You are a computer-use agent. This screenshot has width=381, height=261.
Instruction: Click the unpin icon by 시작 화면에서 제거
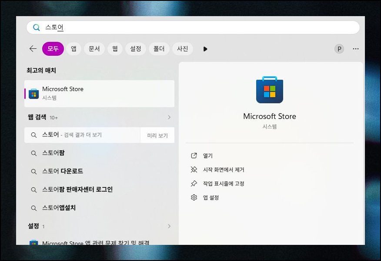pos(194,169)
